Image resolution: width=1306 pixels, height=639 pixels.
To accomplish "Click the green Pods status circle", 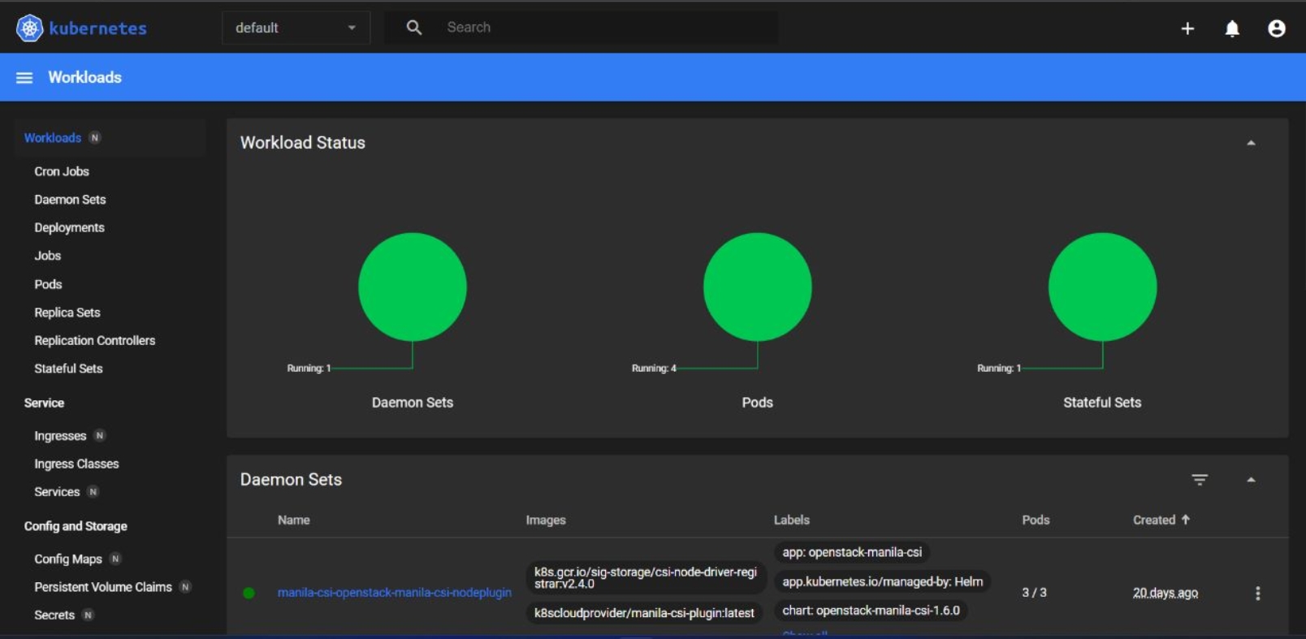I will 757,287.
